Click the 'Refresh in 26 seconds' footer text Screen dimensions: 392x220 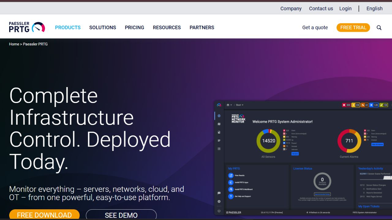[x=320, y=212]
